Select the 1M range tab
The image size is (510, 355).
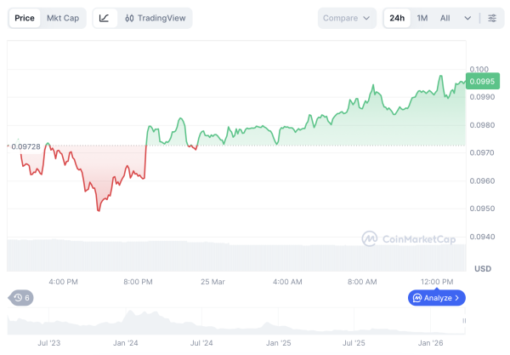[422, 18]
